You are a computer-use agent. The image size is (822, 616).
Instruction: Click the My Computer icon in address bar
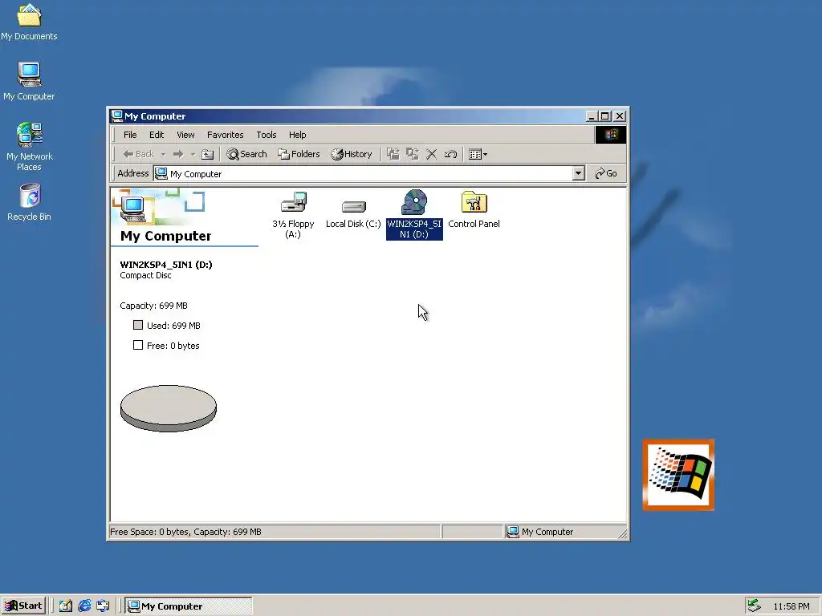(x=161, y=173)
